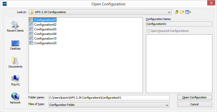Click the Configuration Name field
This screenshot has height=112, width=217.
coord(179,24)
